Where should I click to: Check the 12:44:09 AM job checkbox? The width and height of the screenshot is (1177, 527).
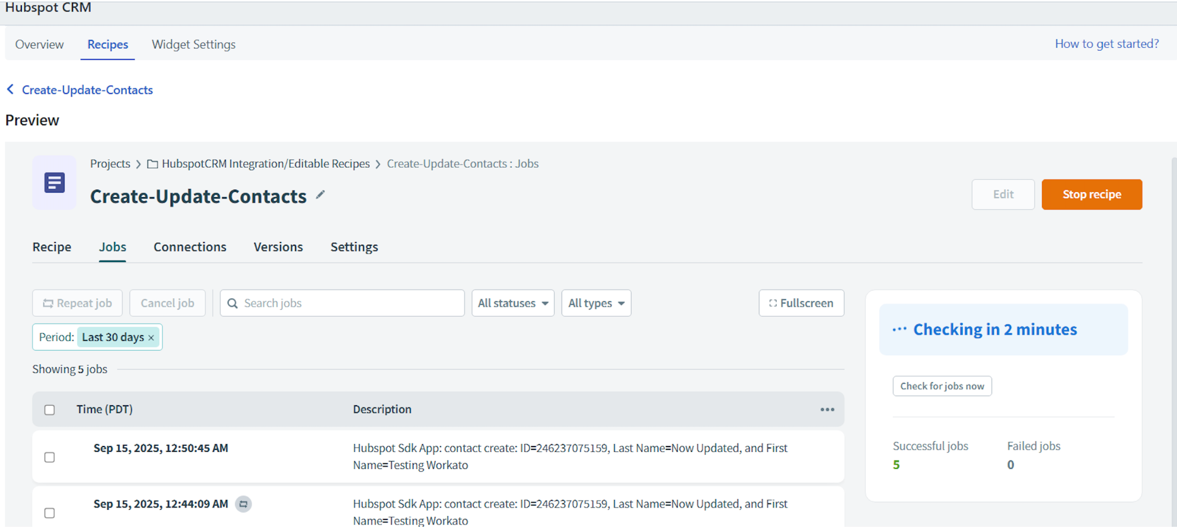coord(49,513)
